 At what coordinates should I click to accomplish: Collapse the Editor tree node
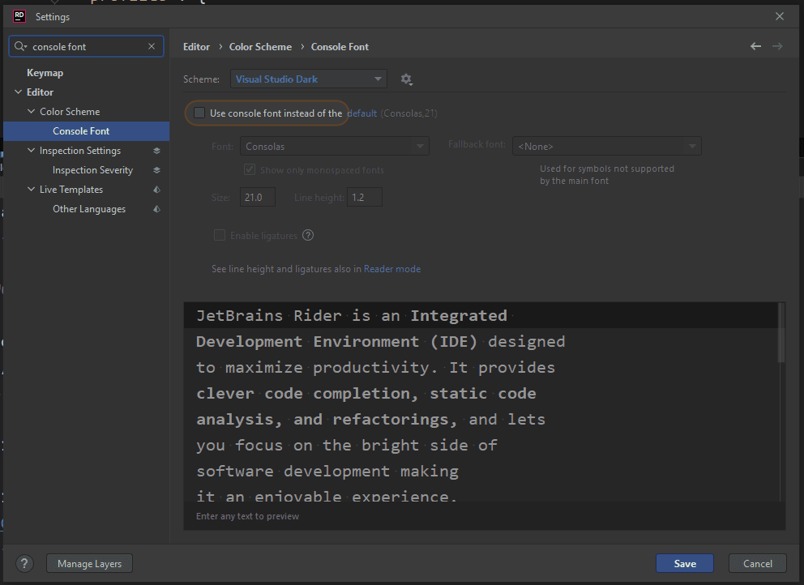coord(18,92)
